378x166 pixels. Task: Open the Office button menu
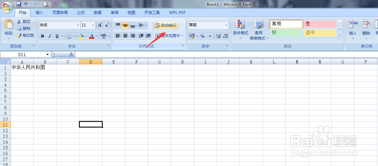point(7,7)
